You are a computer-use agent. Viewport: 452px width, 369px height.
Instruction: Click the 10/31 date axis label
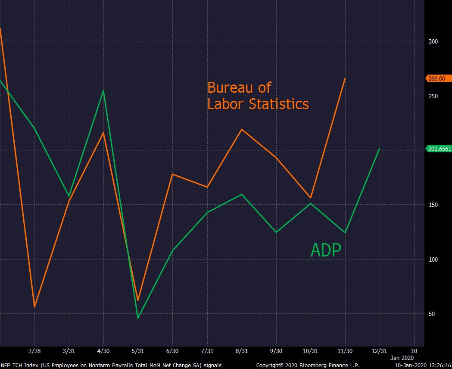click(x=311, y=351)
